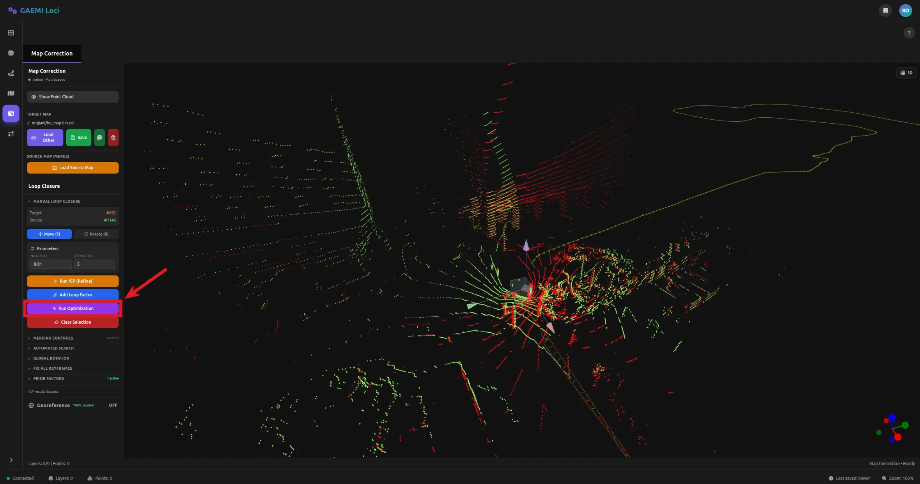Select the highlighted 3D cube sidebar tool
Image resolution: width=920 pixels, height=484 pixels.
pyautogui.click(x=11, y=113)
